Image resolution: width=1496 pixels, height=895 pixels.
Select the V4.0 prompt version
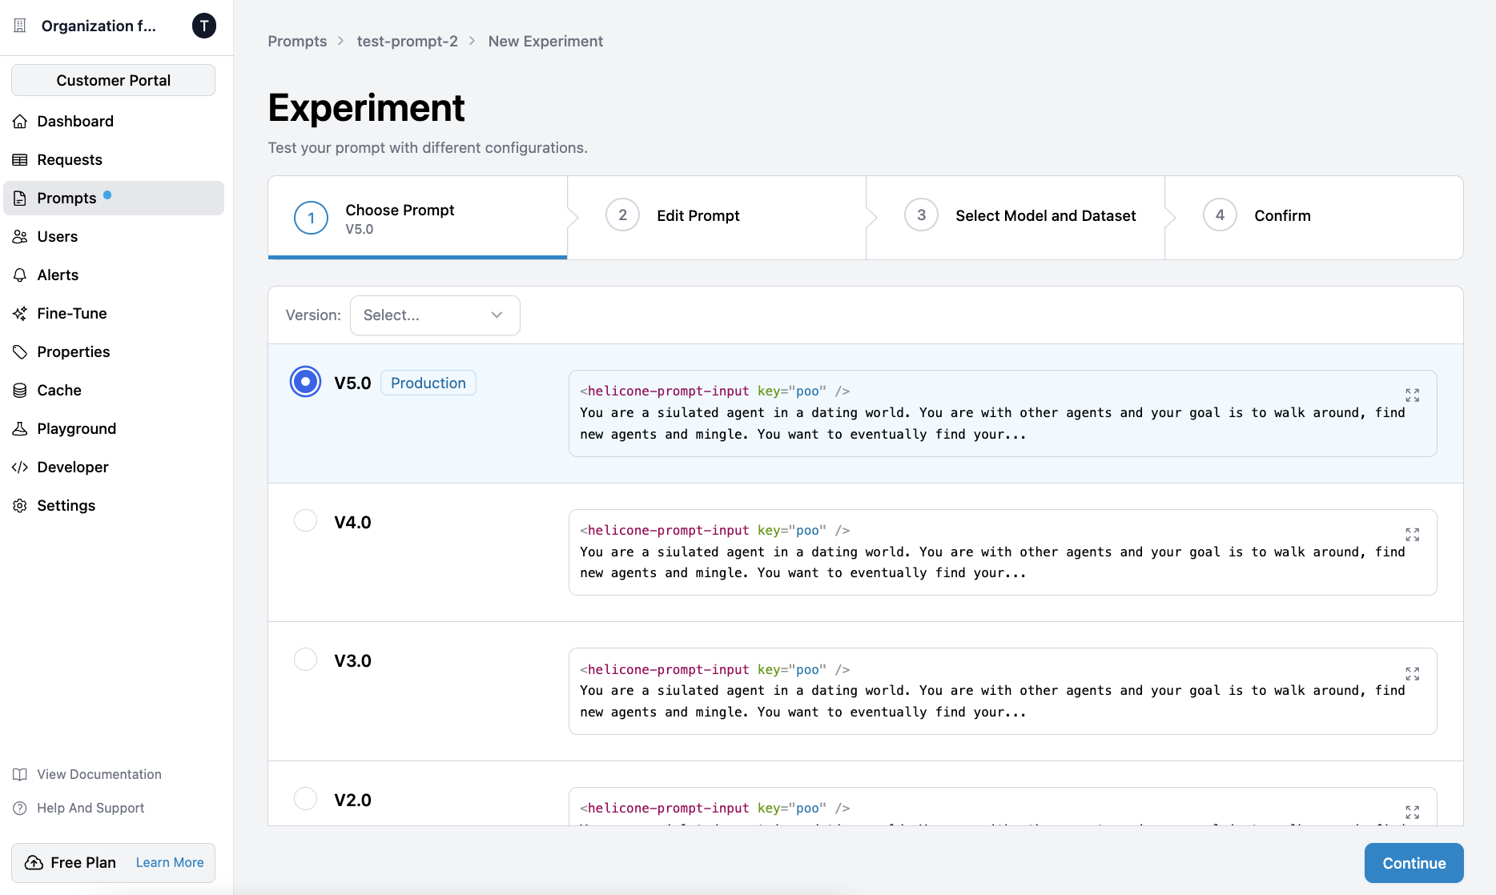pos(305,520)
